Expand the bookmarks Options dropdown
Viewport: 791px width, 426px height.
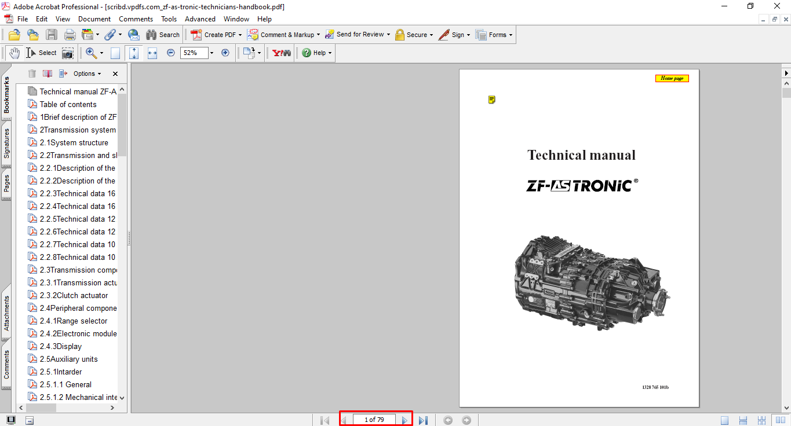pos(87,74)
